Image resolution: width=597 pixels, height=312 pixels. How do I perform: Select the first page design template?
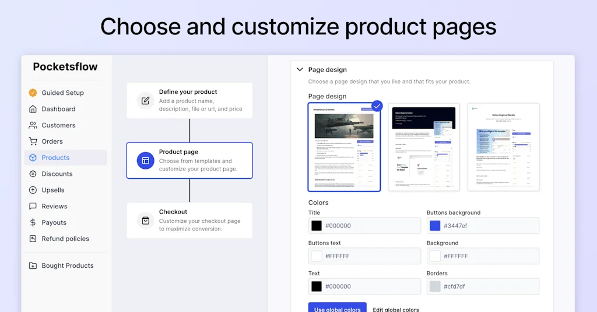tap(344, 147)
